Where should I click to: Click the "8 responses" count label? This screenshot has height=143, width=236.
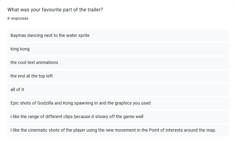18,18
